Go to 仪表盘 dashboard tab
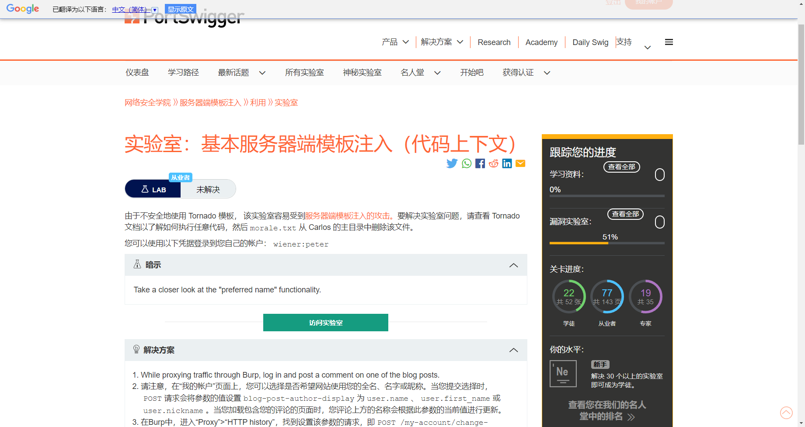Viewport: 805px width, 427px height. (137, 73)
